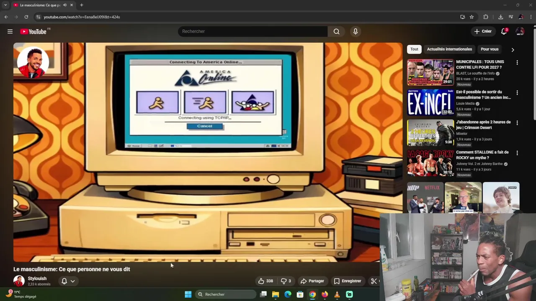The width and height of the screenshot is (536, 301).
Task: Click the browser address bar URL
Action: tap(82, 17)
